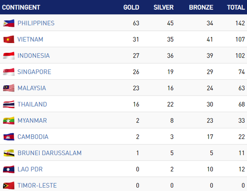Click the Timor-Leste flag icon
The height and width of the screenshot is (191, 247).
[9, 185]
